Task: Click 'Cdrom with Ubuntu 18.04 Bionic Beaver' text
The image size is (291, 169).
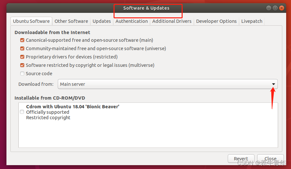Action: [x=73, y=107]
